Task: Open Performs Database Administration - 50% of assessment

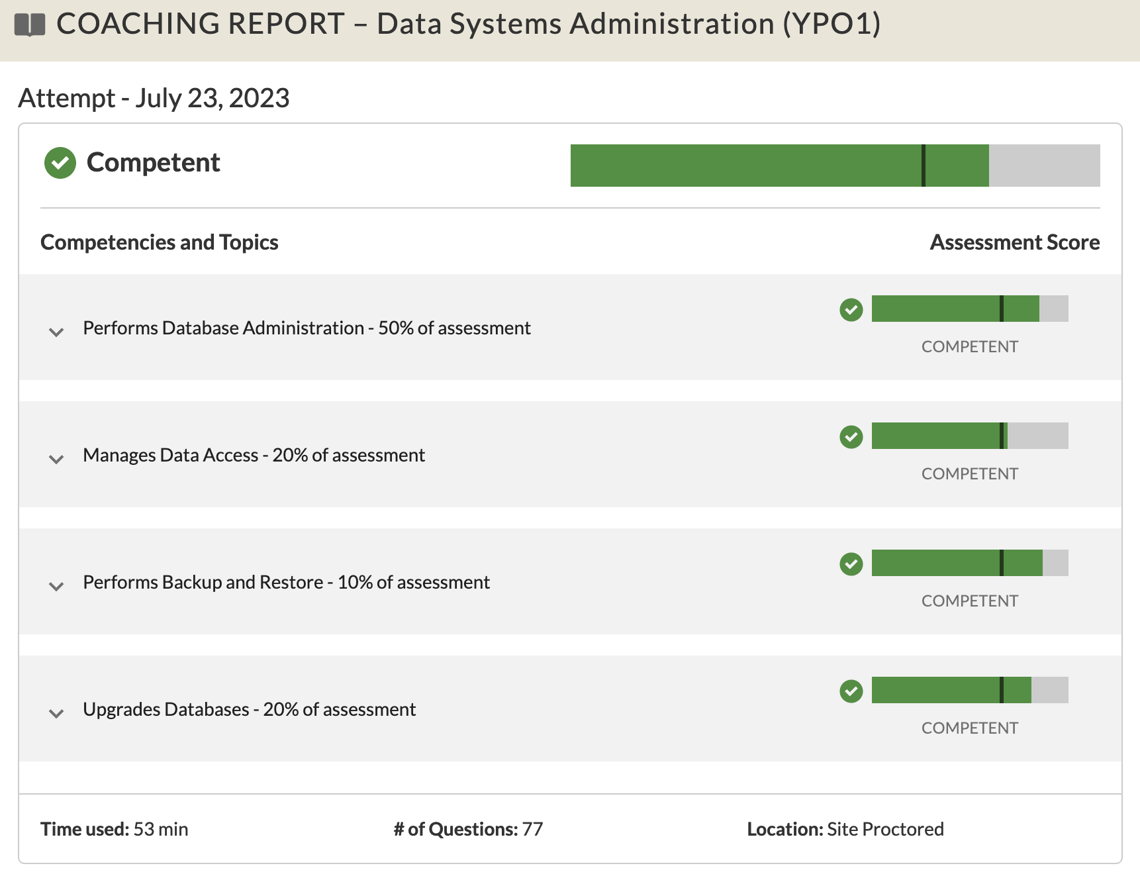Action: [x=307, y=328]
